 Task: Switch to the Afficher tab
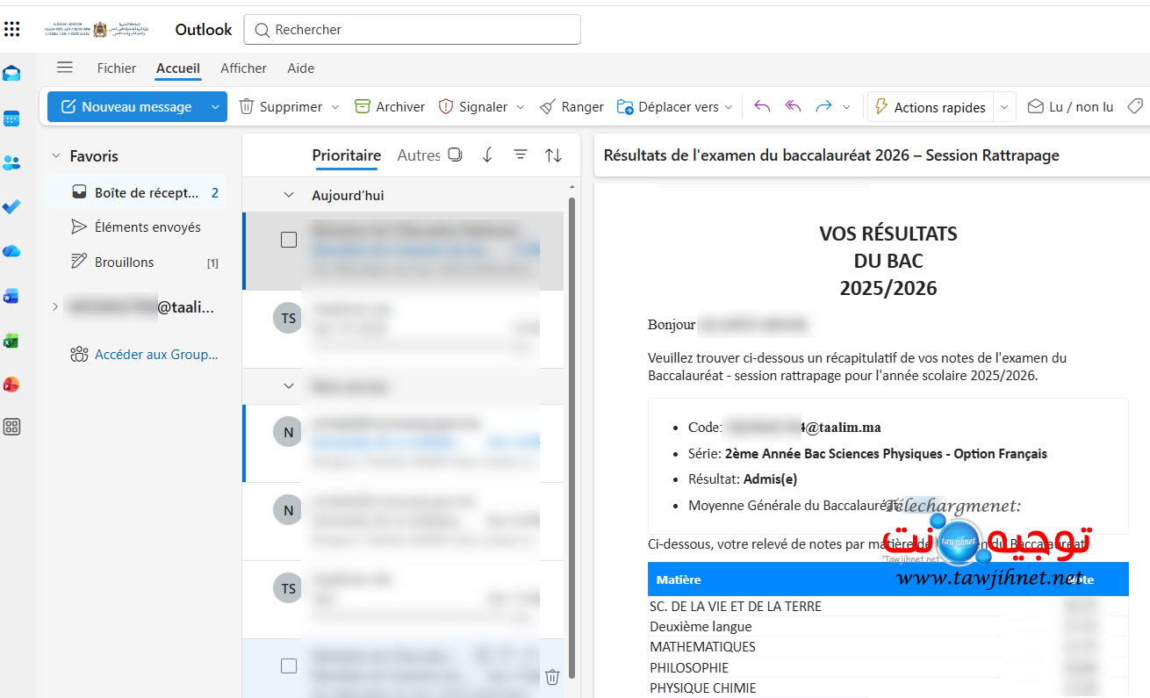(243, 68)
